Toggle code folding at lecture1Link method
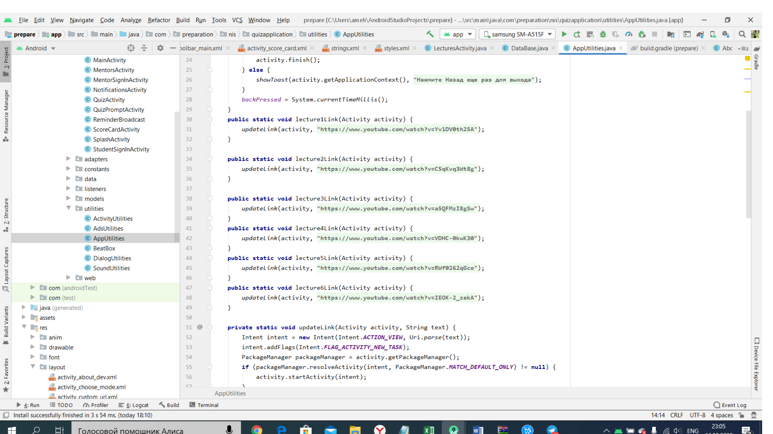Viewport: 773px width, 434px height. pos(210,119)
